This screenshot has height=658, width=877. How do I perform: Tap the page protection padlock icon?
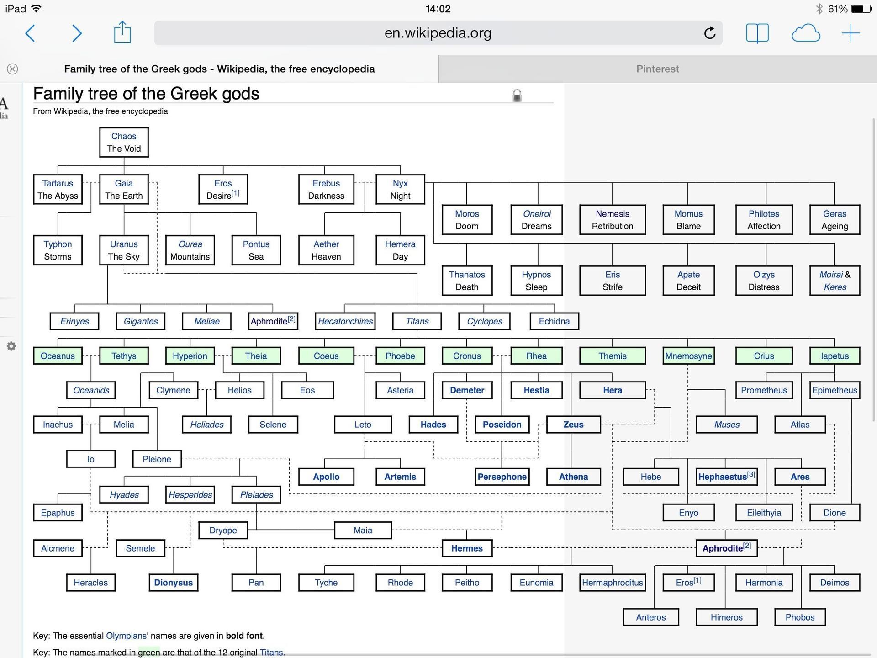click(517, 96)
